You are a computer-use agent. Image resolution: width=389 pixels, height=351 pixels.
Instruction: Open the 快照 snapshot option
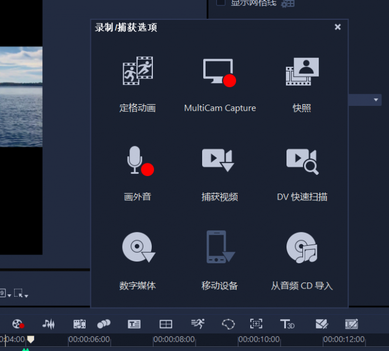tap(302, 84)
